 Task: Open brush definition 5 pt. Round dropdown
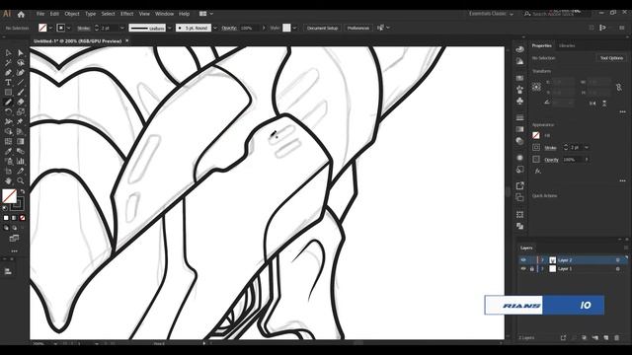click(215, 28)
